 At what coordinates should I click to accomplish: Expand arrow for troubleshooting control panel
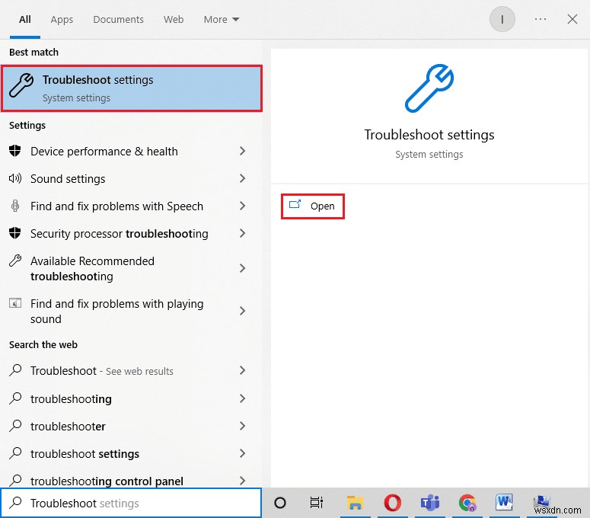pyautogui.click(x=242, y=481)
